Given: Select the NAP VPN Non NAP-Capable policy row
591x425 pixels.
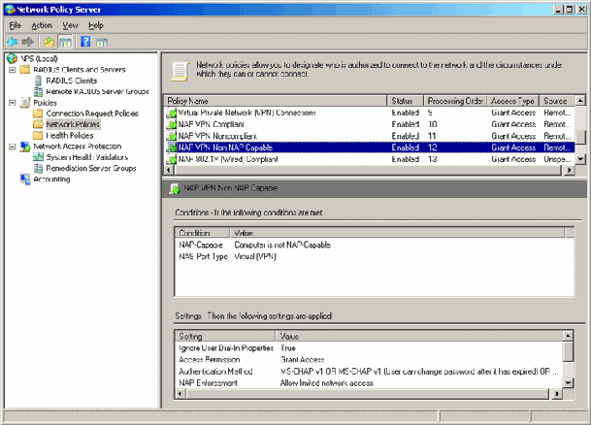Looking at the screenshot, I should [370, 147].
